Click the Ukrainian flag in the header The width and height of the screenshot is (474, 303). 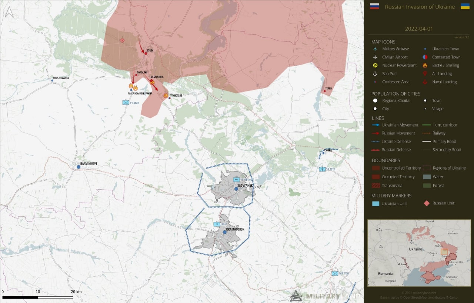(x=465, y=7)
